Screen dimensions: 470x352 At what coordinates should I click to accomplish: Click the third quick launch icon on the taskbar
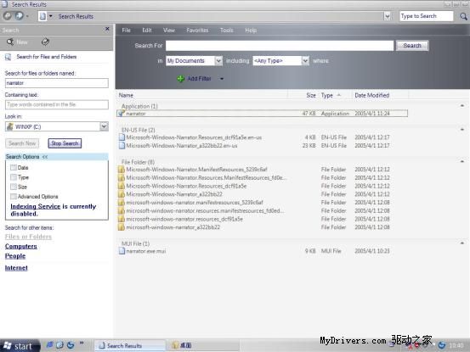(71, 345)
